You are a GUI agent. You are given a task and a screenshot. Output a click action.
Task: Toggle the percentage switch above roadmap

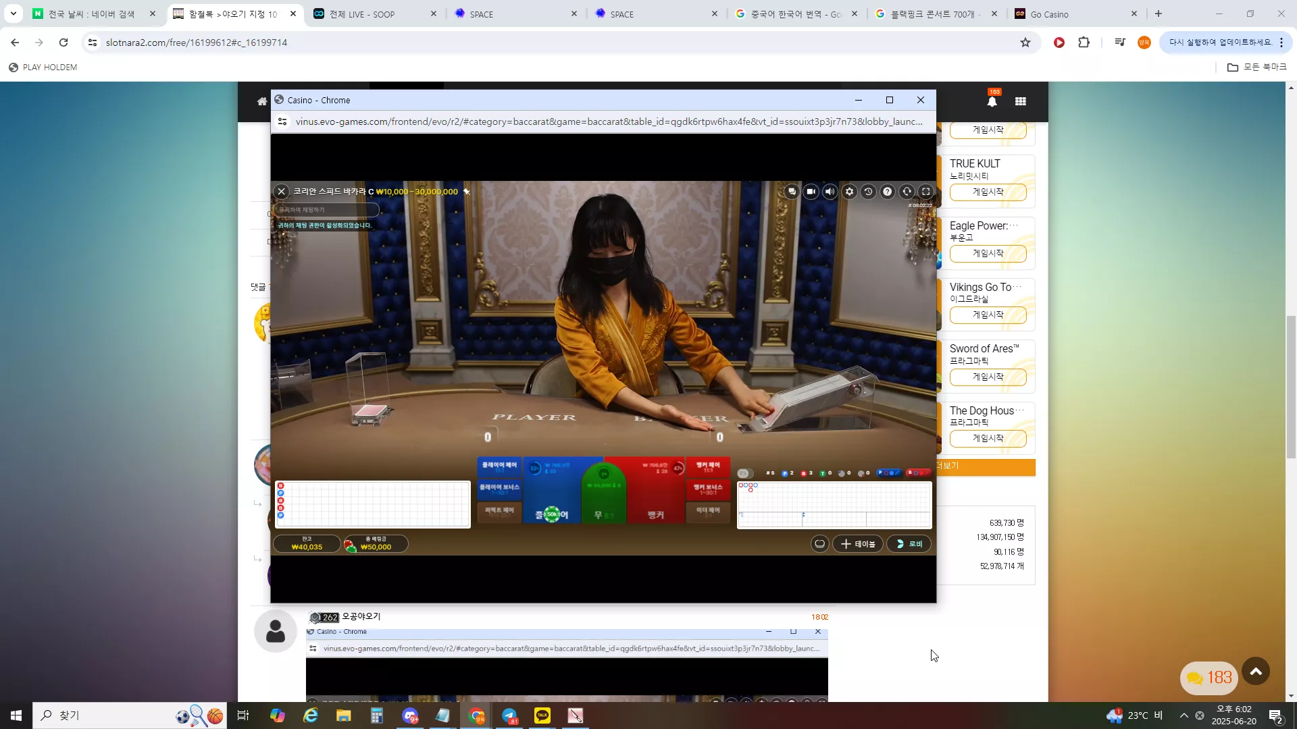coord(744,473)
